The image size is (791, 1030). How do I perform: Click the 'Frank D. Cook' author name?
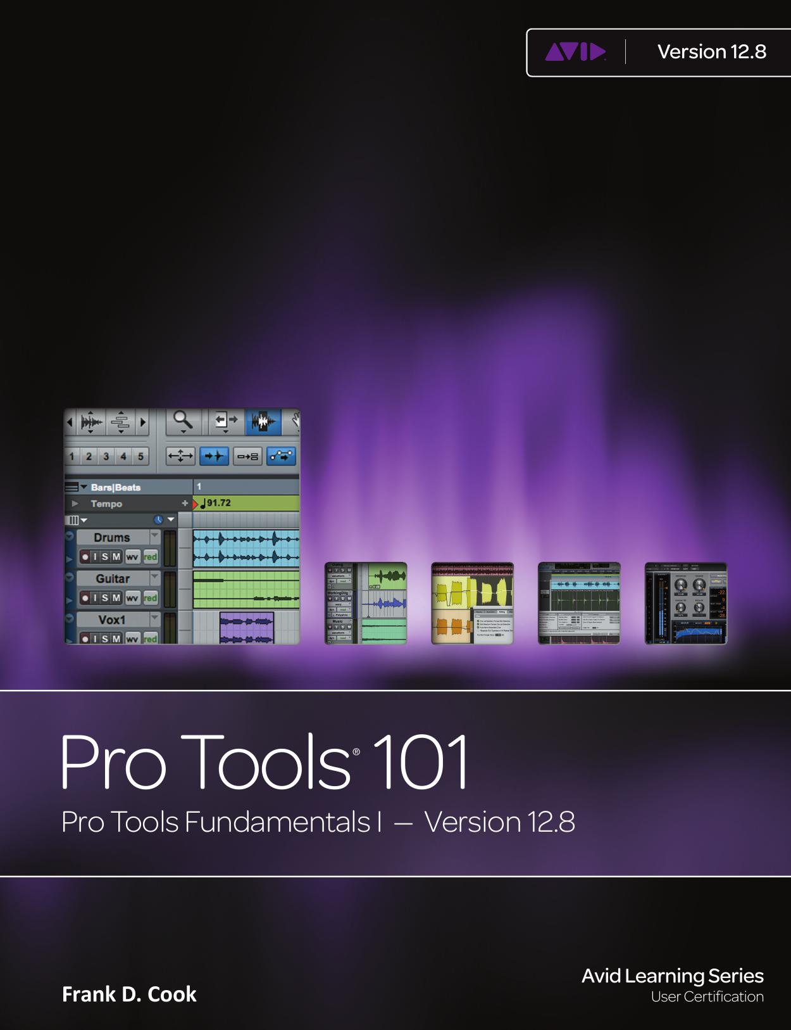129,995
